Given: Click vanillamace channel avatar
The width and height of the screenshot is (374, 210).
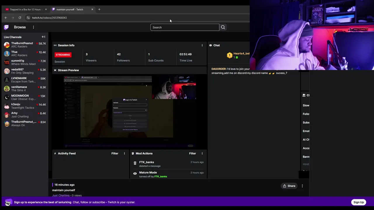Looking at the screenshot, I should tap(7, 89).
